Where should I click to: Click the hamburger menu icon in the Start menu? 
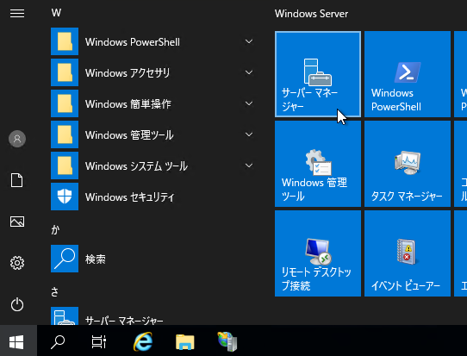17,14
